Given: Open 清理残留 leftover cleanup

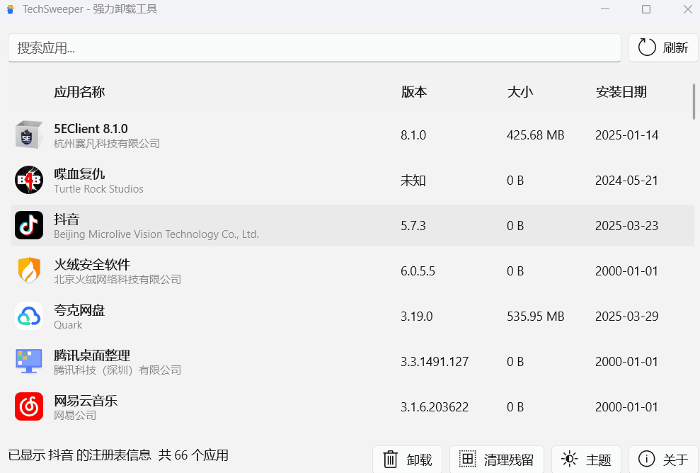Looking at the screenshot, I should (496, 459).
